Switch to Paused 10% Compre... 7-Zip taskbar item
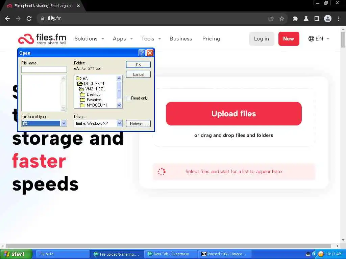The image size is (346, 259). 225,254
